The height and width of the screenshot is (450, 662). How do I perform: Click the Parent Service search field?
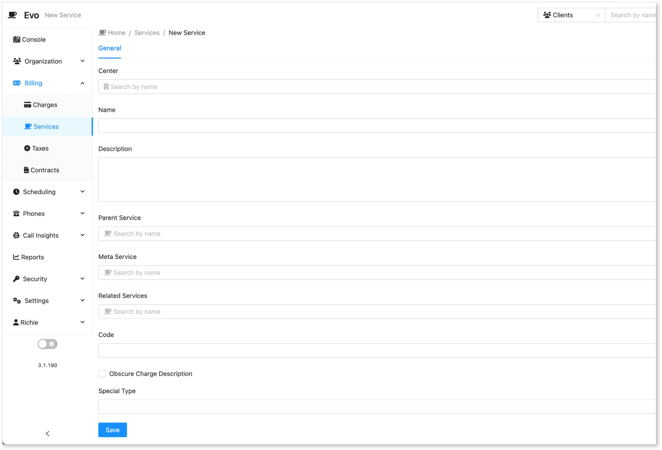point(377,233)
